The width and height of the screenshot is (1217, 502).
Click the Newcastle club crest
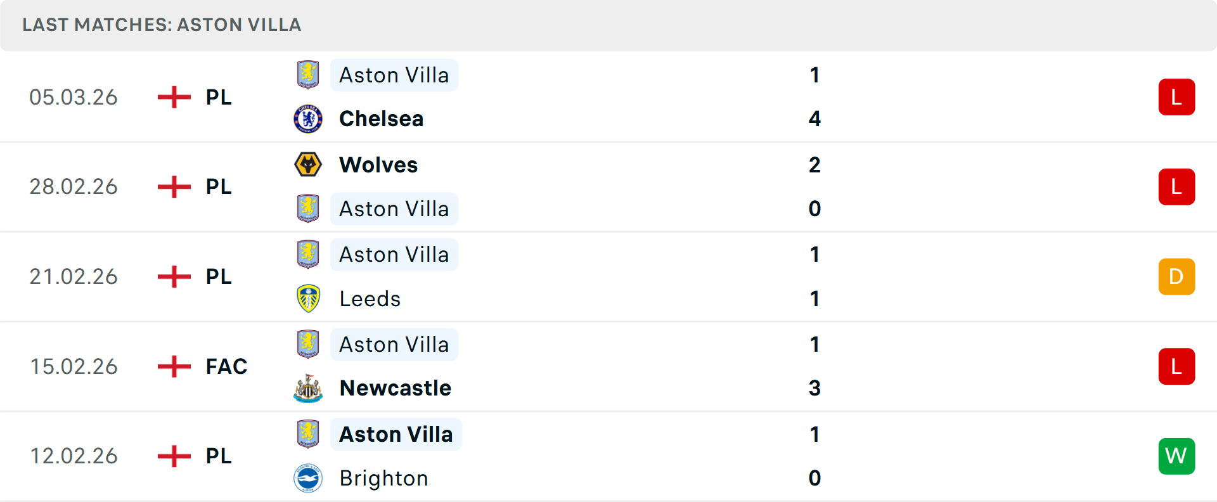coord(308,388)
